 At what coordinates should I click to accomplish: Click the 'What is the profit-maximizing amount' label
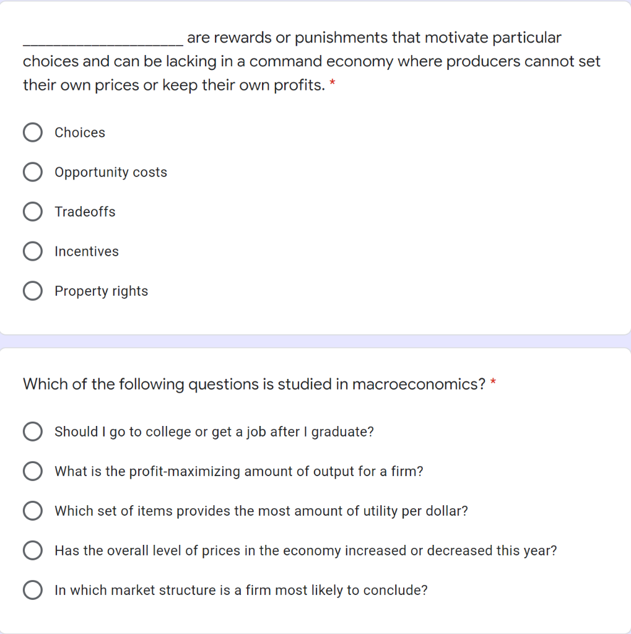pos(239,471)
